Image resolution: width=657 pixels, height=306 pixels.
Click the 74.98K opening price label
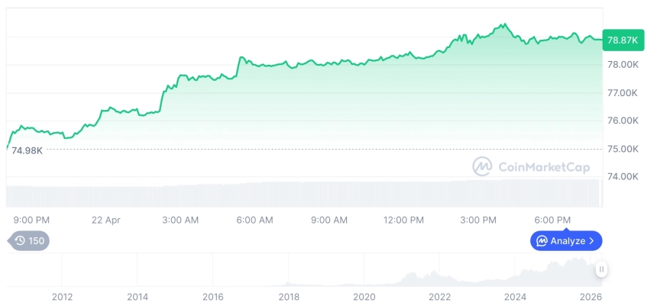(27, 150)
